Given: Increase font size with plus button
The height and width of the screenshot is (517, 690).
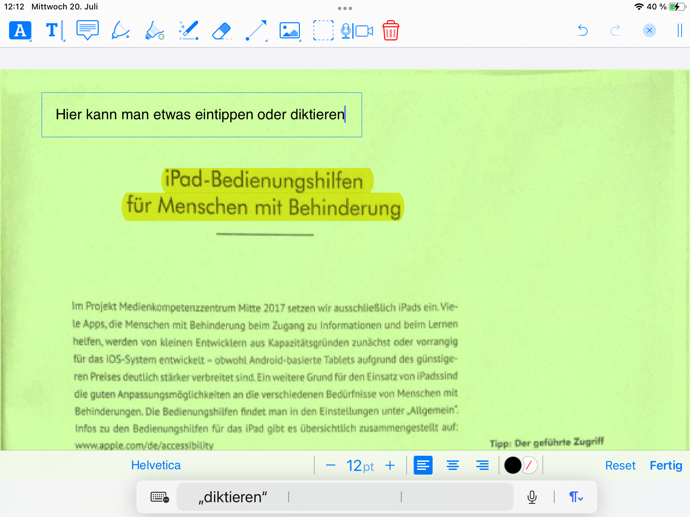Looking at the screenshot, I should click(390, 466).
